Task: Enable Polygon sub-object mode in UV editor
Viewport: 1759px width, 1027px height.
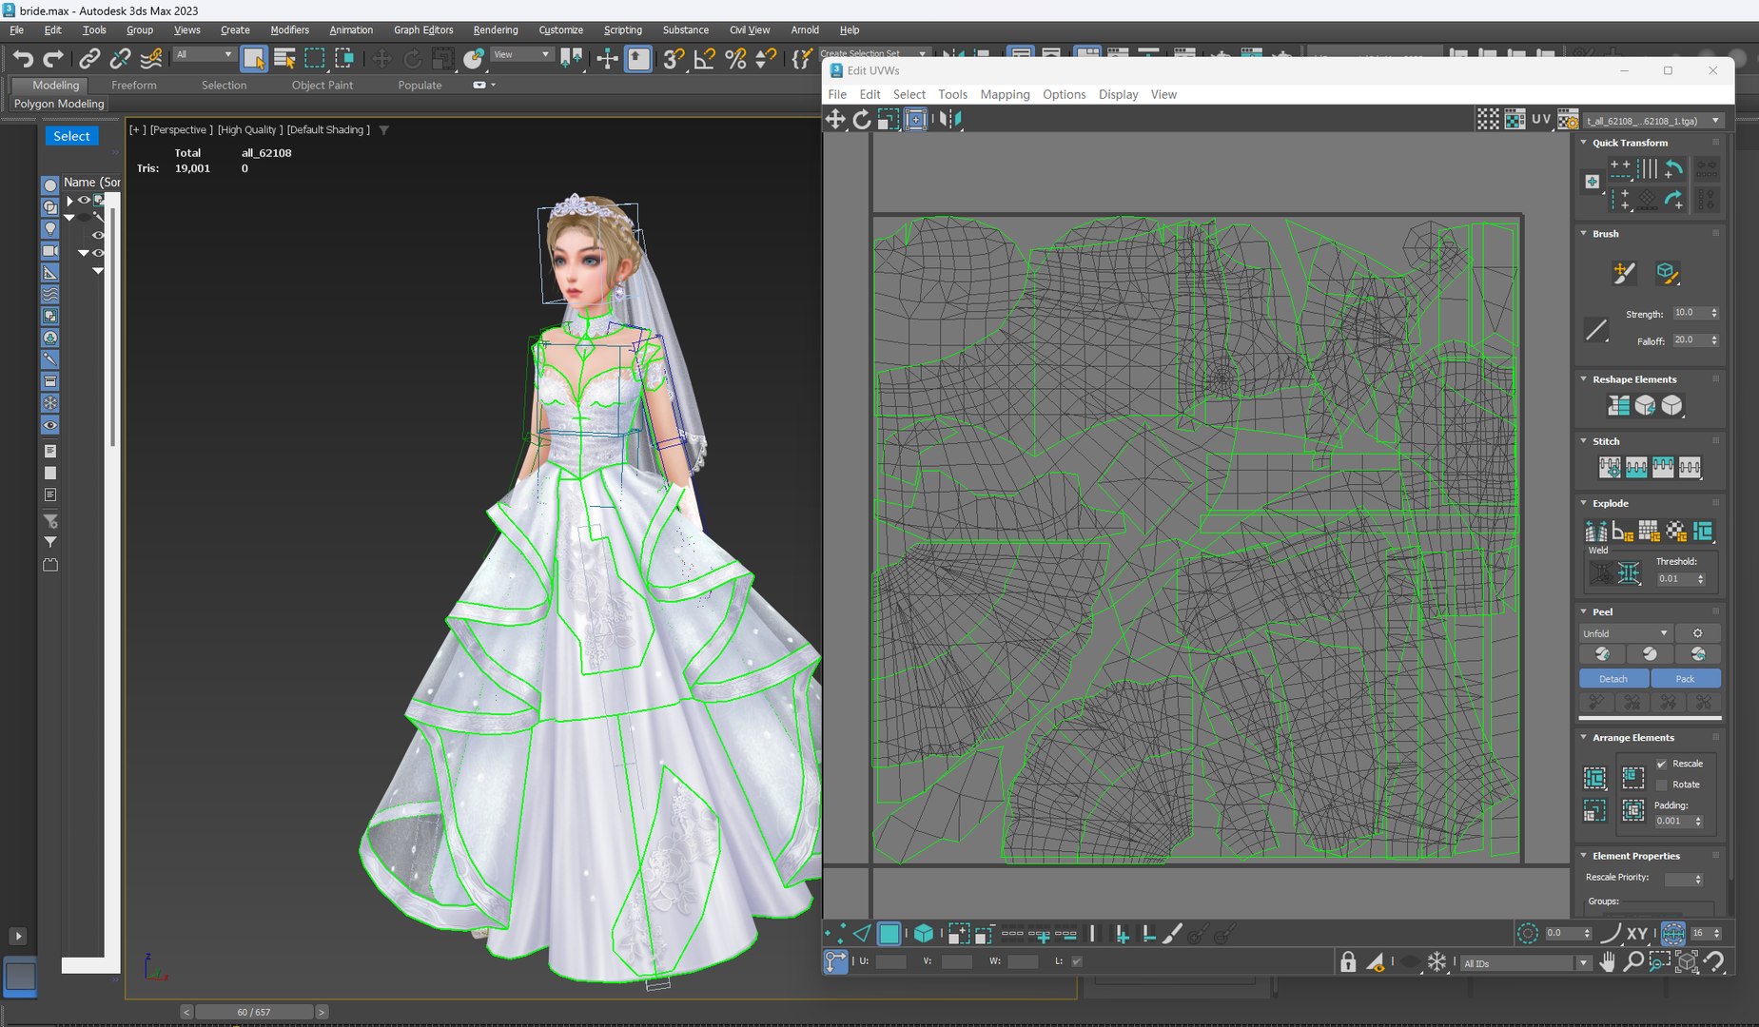Action: click(889, 934)
